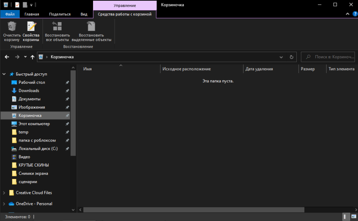The image size is (358, 221).
Task: Select Creative Cloud Files in sidebar
Action: point(34,192)
